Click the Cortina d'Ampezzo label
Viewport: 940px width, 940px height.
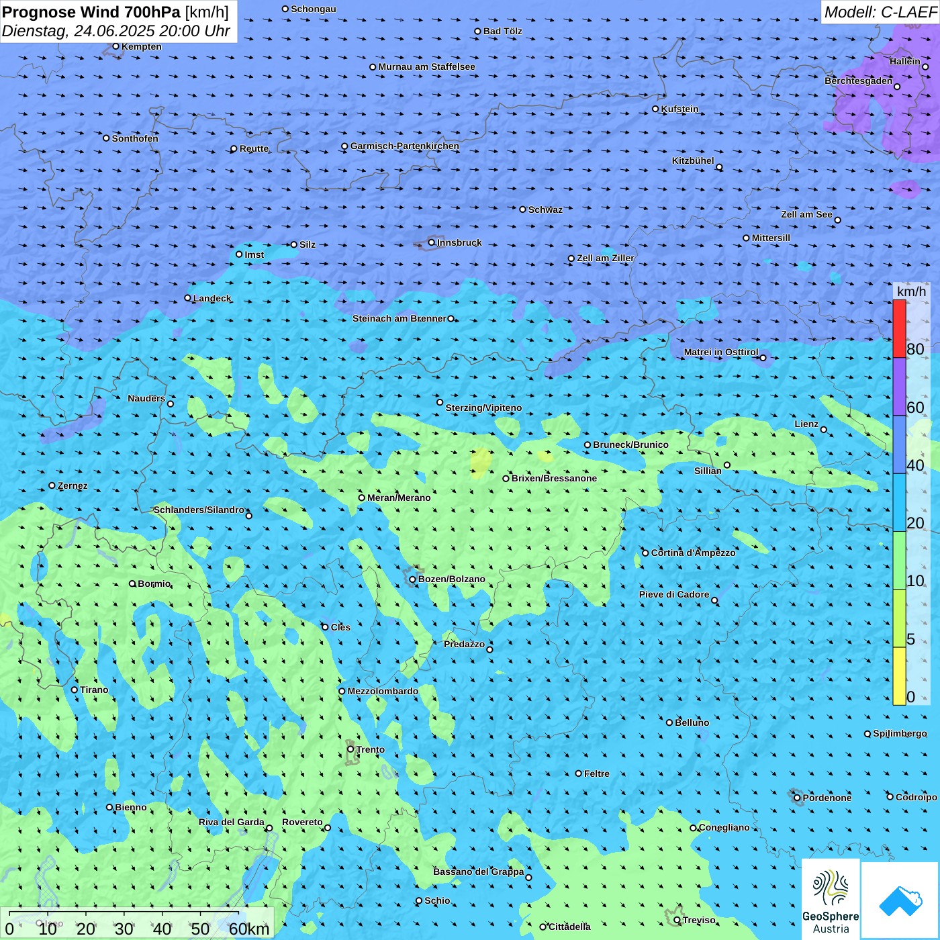[693, 553]
